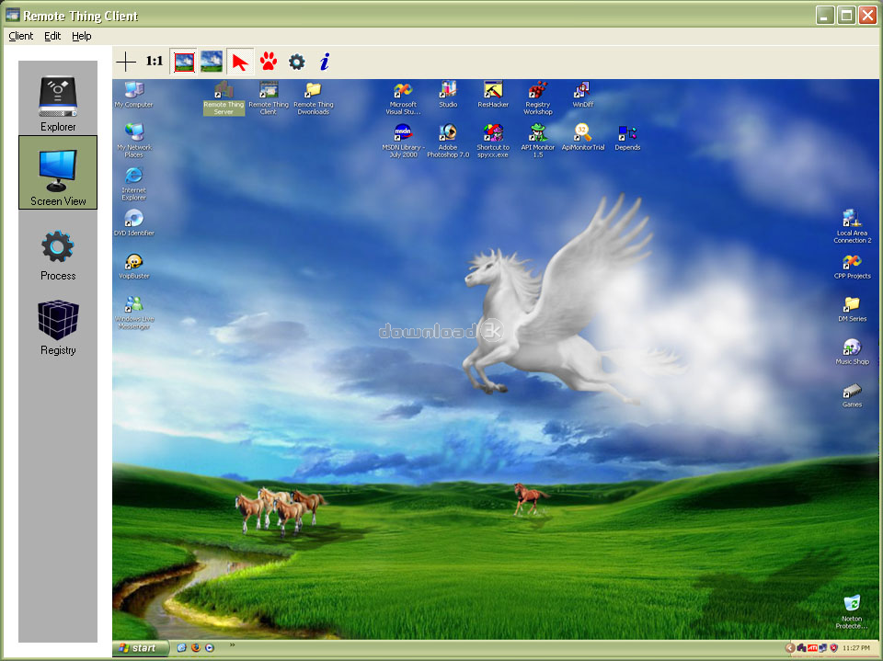Click the DVD Identifier desktop icon
883x661 pixels.
point(134,222)
